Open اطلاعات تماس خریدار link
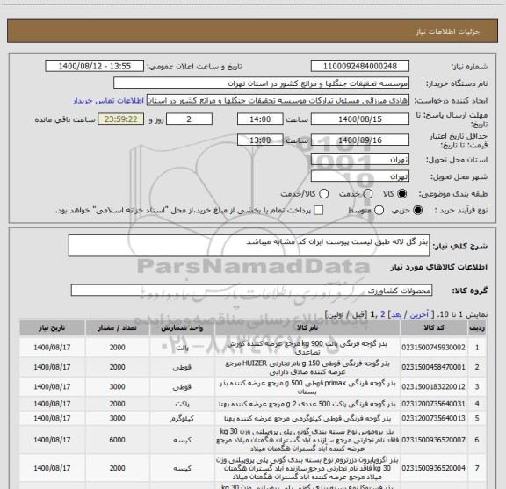Screen dimensions: 506x489 click(108, 101)
